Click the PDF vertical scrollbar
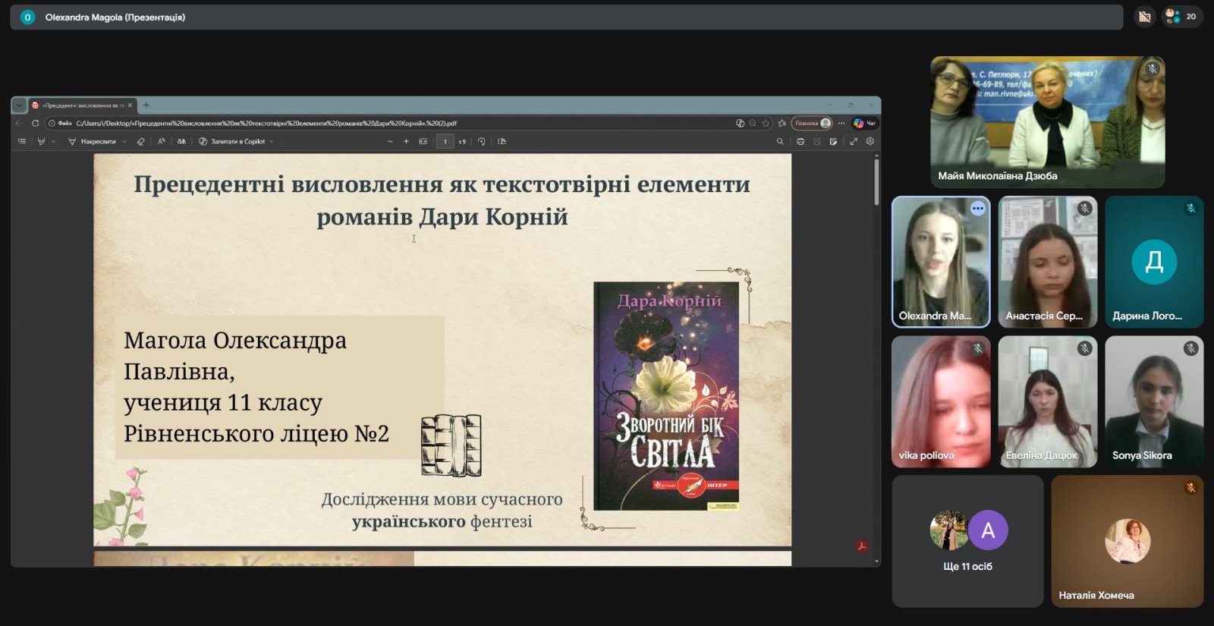 pos(876,182)
